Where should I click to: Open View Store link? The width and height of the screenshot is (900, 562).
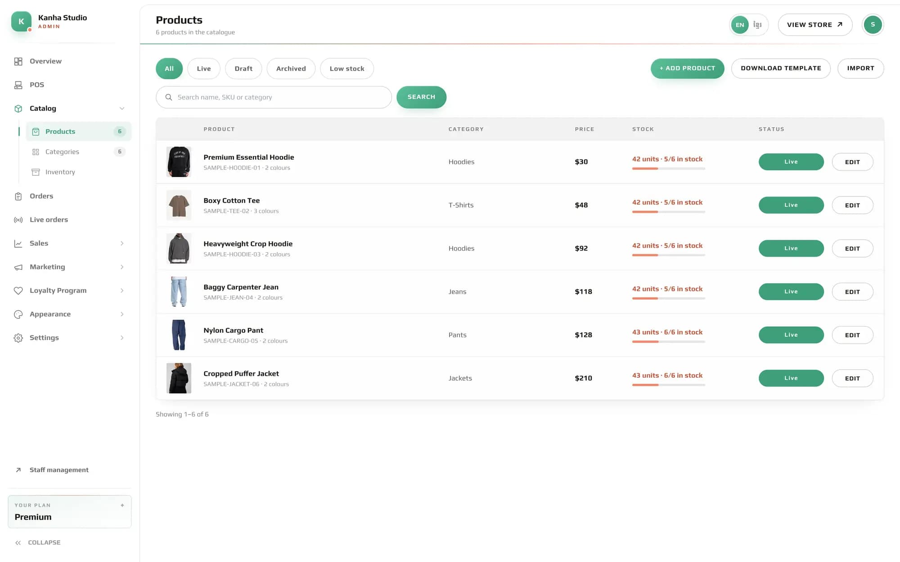[815, 25]
